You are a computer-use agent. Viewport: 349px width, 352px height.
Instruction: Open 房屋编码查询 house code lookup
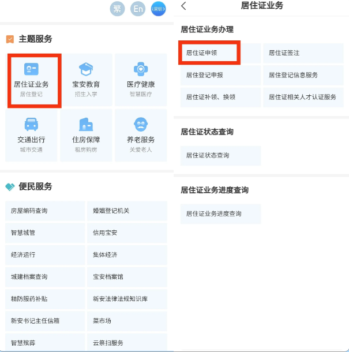45,211
